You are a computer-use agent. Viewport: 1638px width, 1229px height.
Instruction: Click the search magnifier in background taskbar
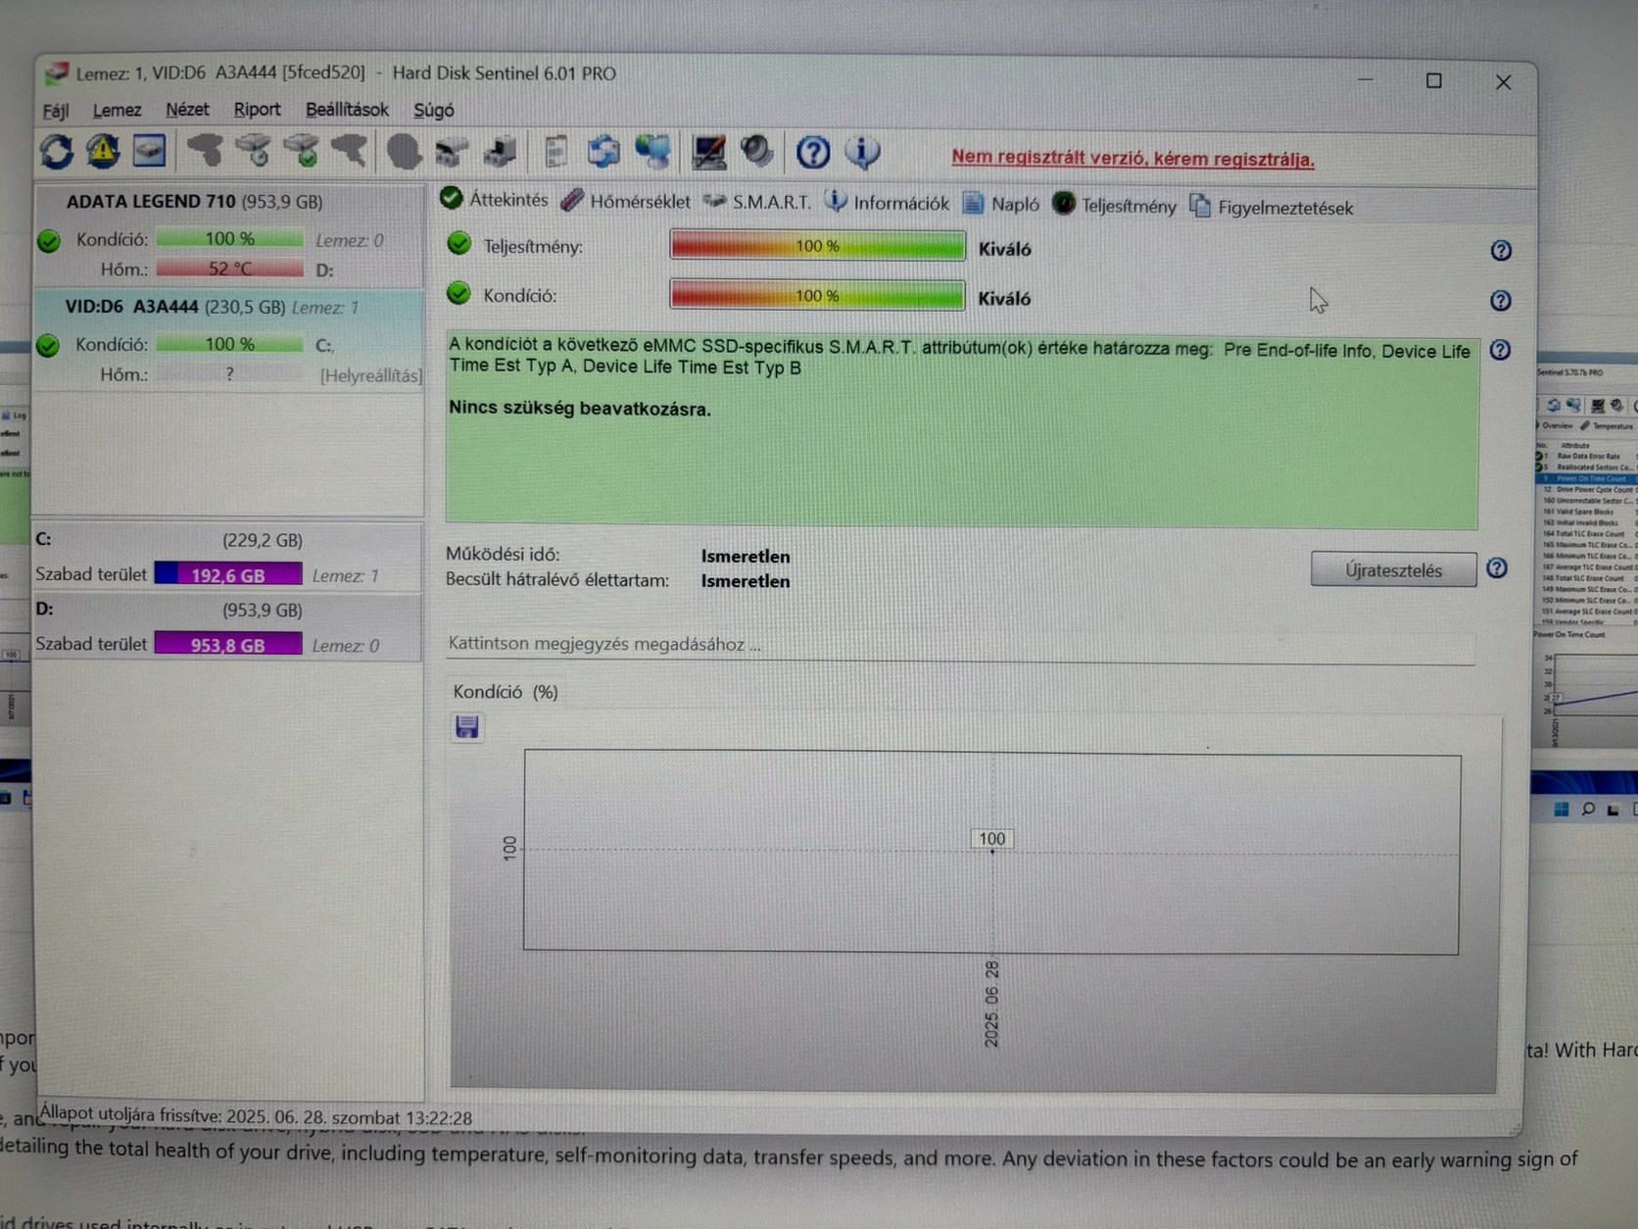[1588, 809]
